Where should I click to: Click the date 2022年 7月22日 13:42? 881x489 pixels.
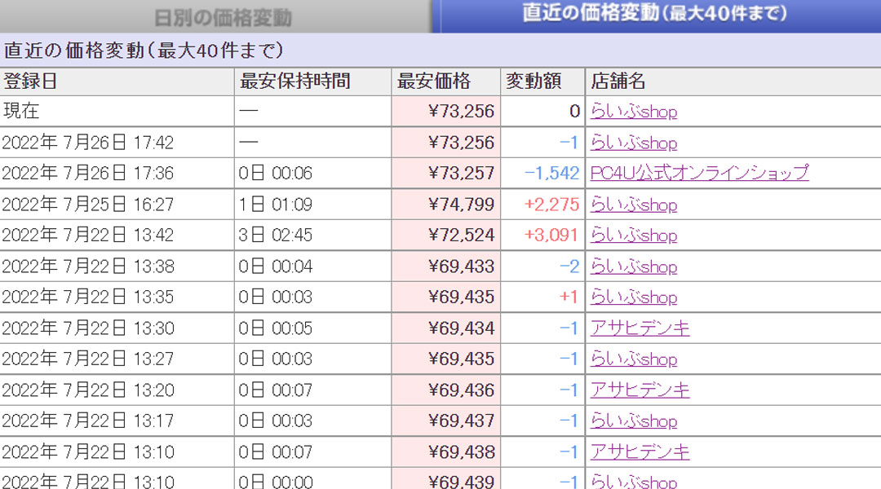coord(88,235)
